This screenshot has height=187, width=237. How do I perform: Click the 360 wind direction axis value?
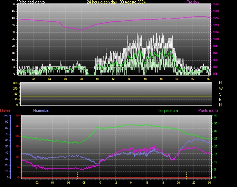(x=15, y=83)
